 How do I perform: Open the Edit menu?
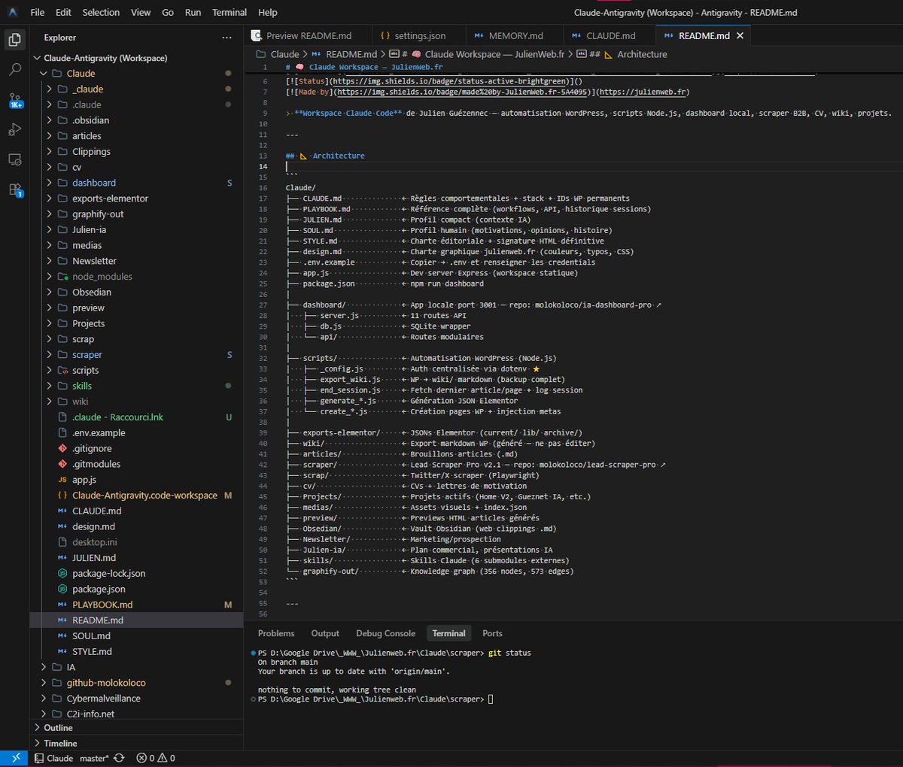(x=63, y=12)
